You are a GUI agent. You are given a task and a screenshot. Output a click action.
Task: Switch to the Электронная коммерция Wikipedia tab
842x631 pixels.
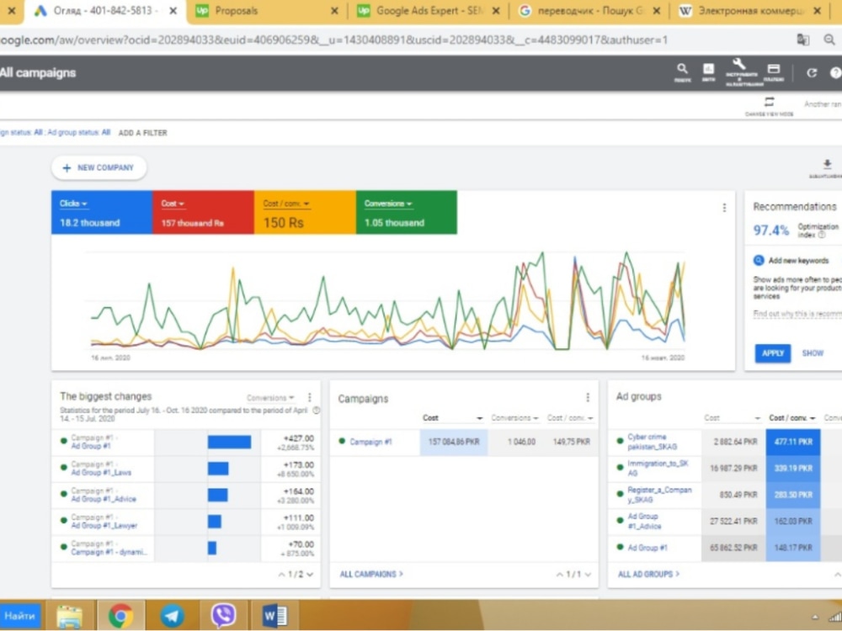pyautogui.click(x=749, y=11)
